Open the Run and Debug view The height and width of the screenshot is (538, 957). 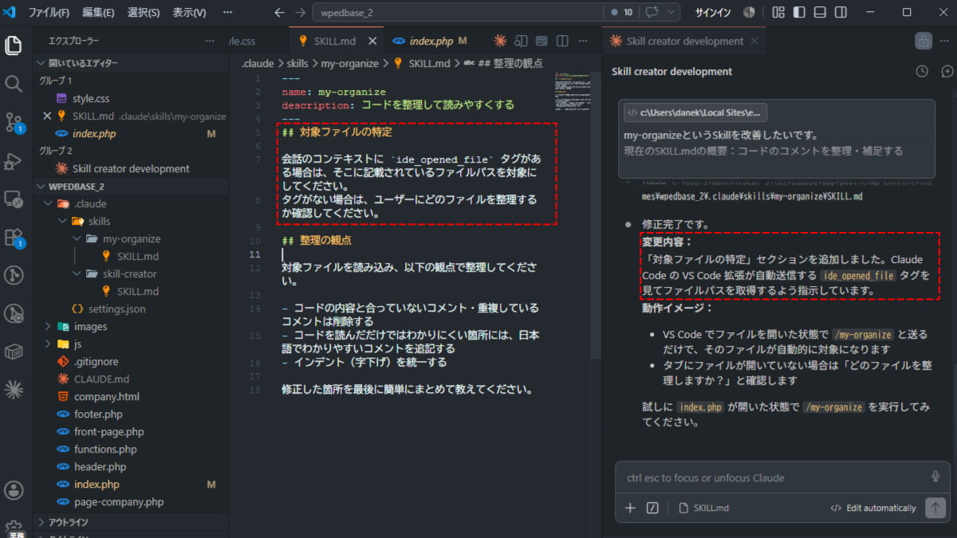point(14,160)
